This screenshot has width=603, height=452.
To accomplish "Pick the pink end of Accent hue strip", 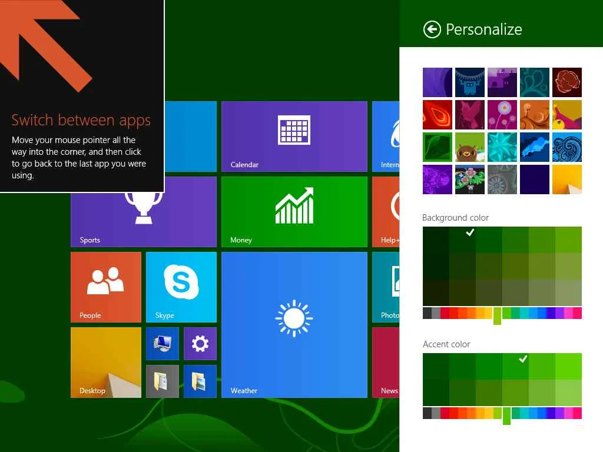I will pos(577,413).
